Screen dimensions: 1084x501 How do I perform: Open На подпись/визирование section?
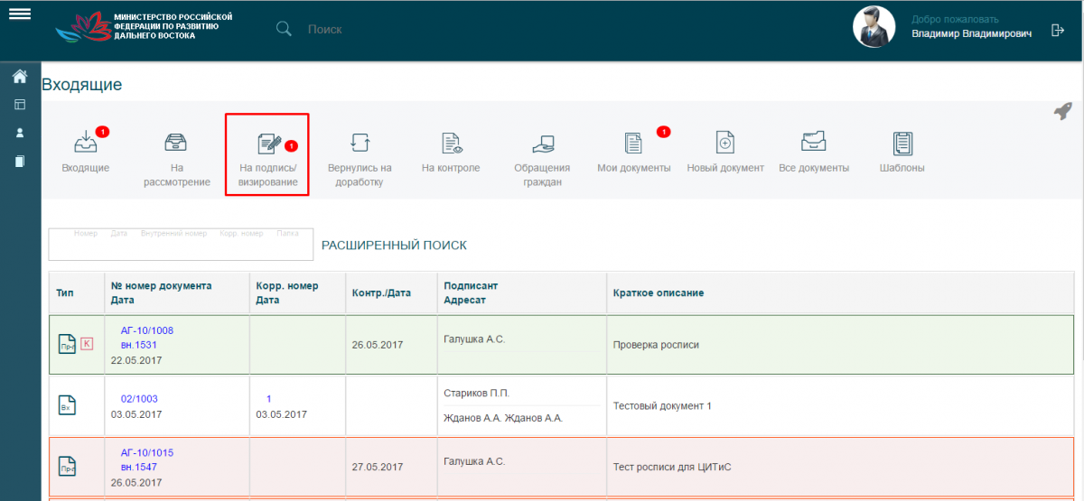point(267,144)
